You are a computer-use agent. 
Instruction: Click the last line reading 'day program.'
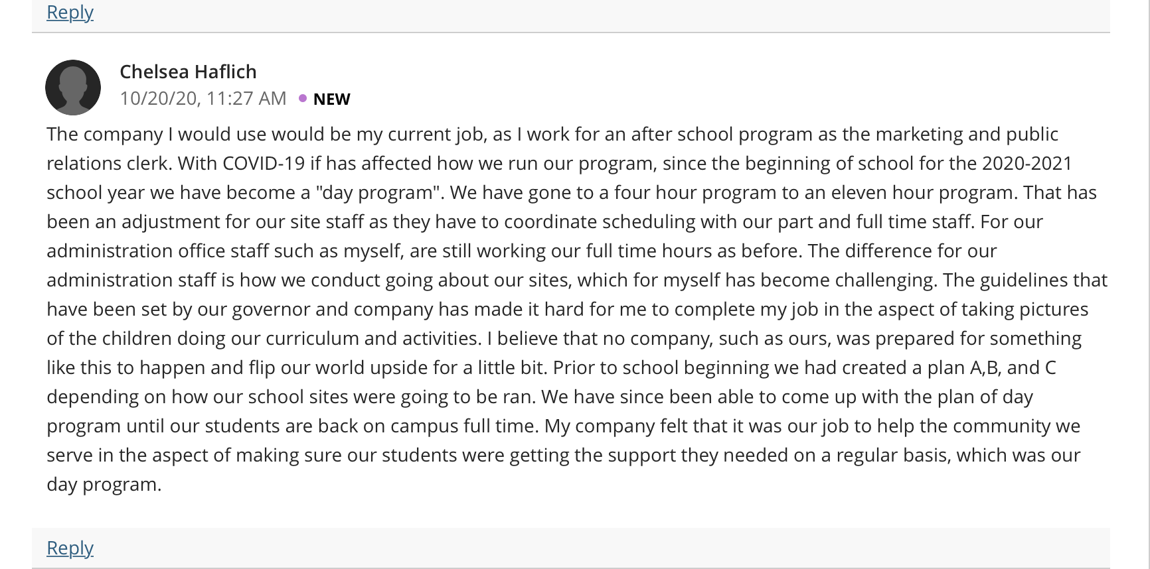[104, 484]
